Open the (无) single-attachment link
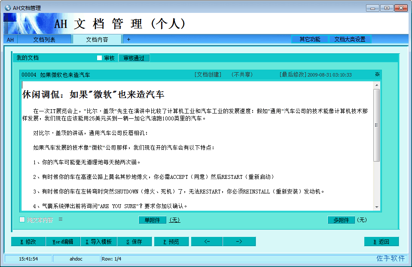Screen dimensions: 412x267 (175, 220)
